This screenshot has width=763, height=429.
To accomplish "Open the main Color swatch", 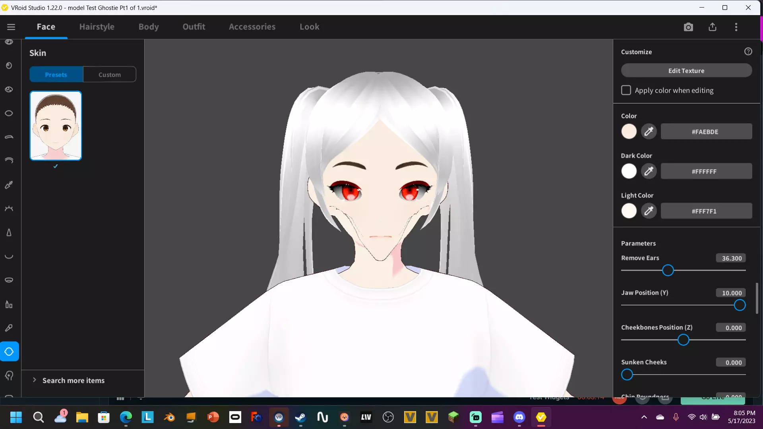I will [x=629, y=131].
